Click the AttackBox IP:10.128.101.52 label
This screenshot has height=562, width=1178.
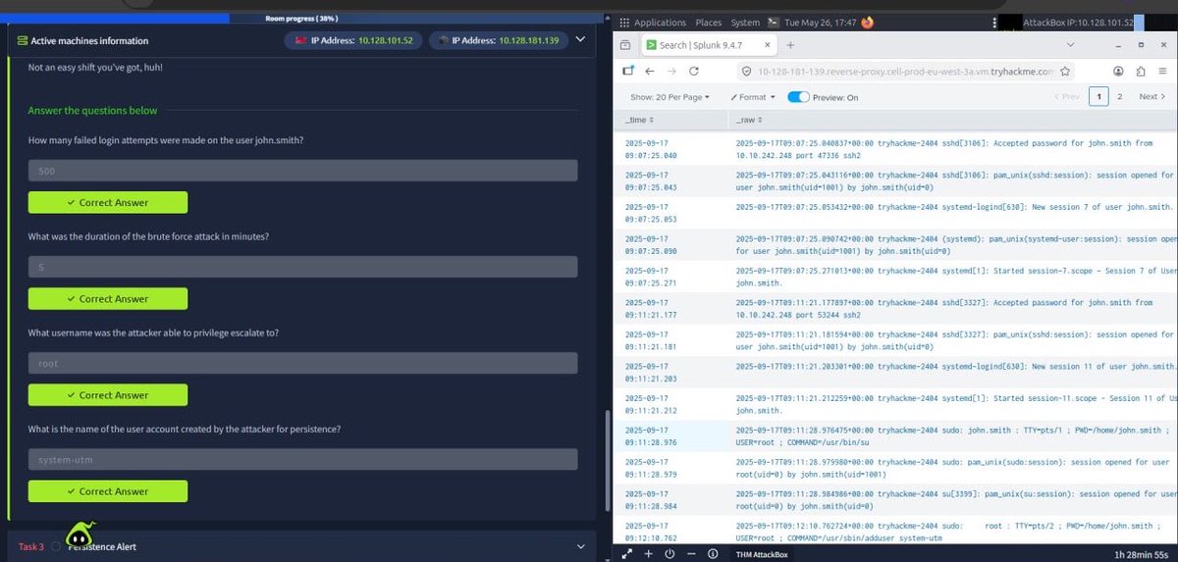coord(1078,23)
